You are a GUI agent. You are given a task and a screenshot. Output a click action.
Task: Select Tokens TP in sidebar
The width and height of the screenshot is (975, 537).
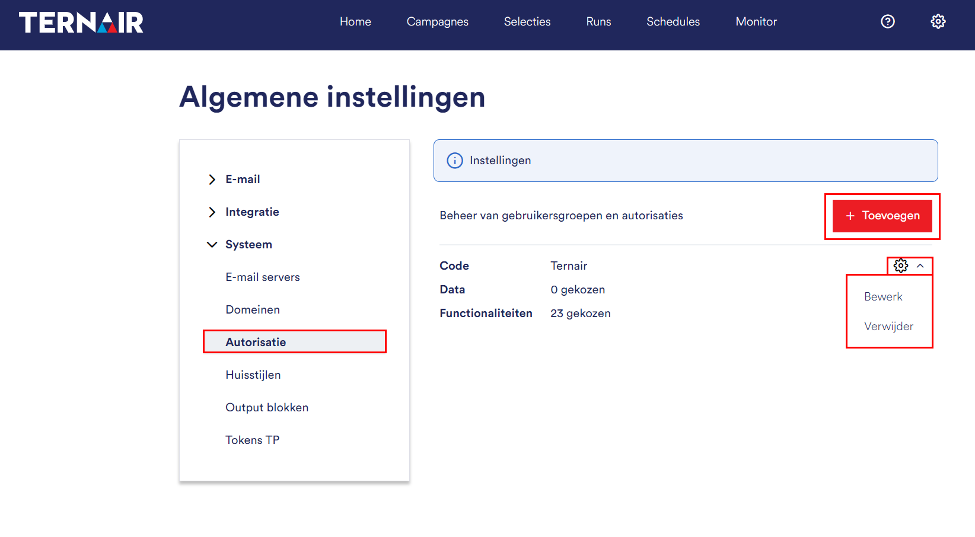click(253, 440)
